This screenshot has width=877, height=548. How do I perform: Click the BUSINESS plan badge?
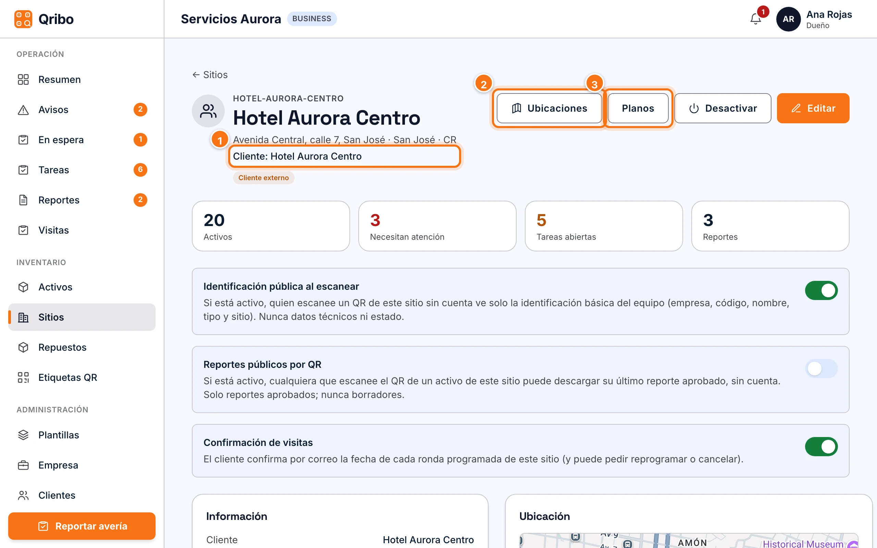pos(312,19)
